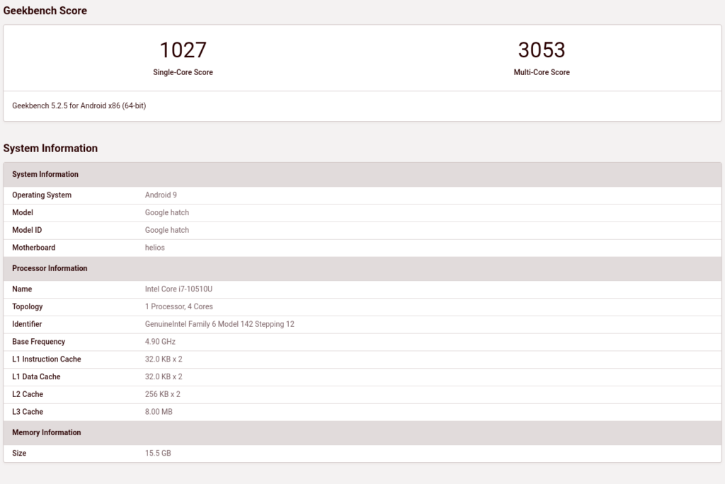The width and height of the screenshot is (725, 484).
Task: Click the 'Model' label, not 'Model ID'
Action: (23, 213)
